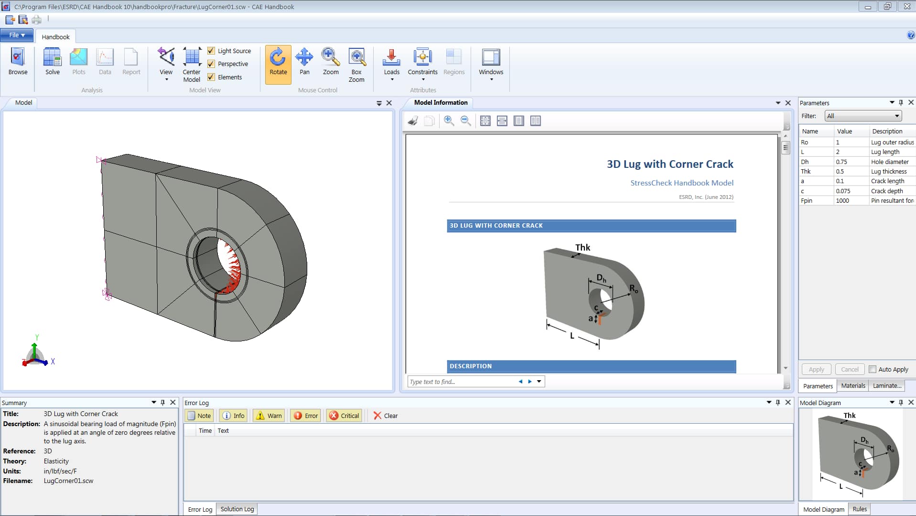Open the parameter Filter dropdown
This screenshot has height=516, width=916.
pos(863,116)
